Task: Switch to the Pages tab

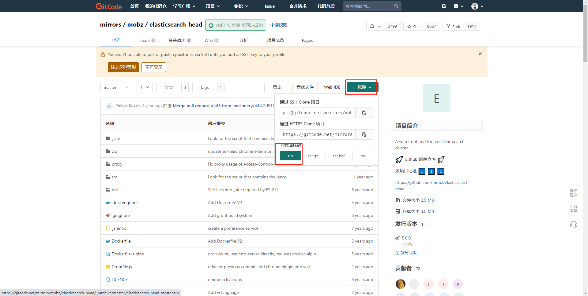Action: point(307,40)
